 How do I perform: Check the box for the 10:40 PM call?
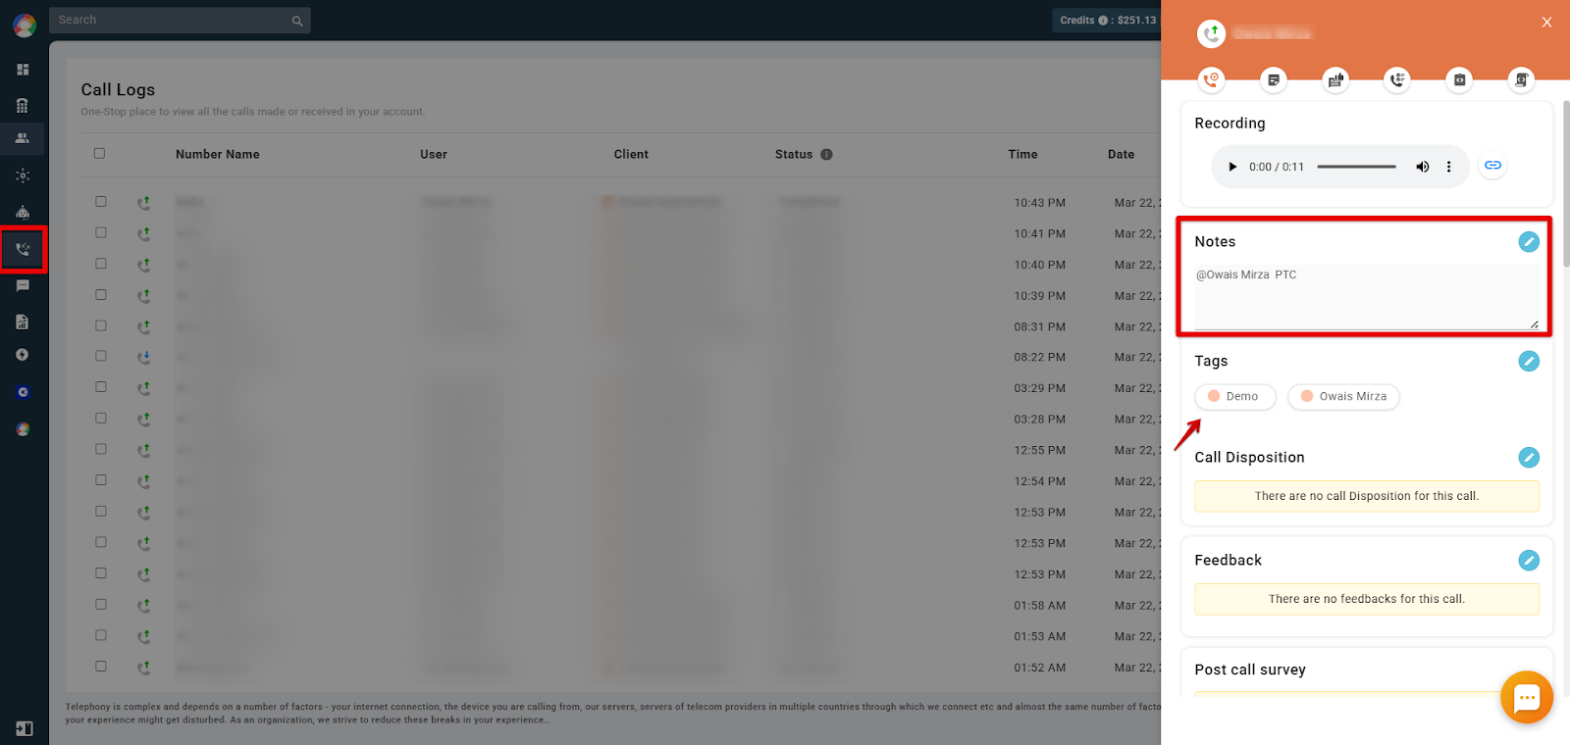click(x=100, y=264)
